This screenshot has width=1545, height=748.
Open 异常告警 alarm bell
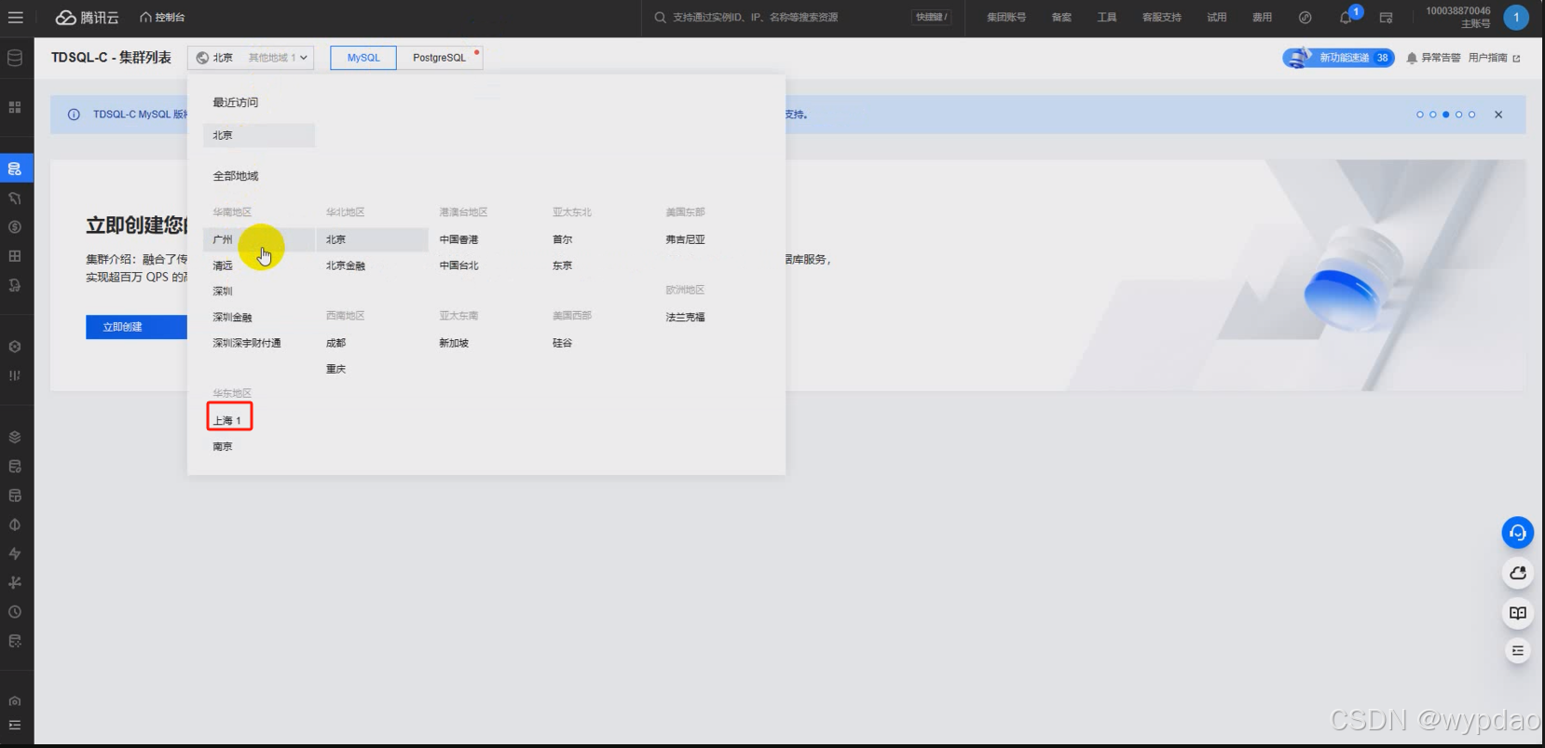[1433, 58]
